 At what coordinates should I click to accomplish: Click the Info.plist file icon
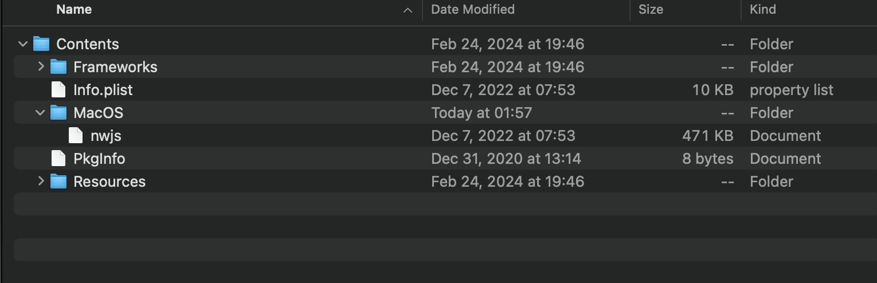tap(58, 90)
